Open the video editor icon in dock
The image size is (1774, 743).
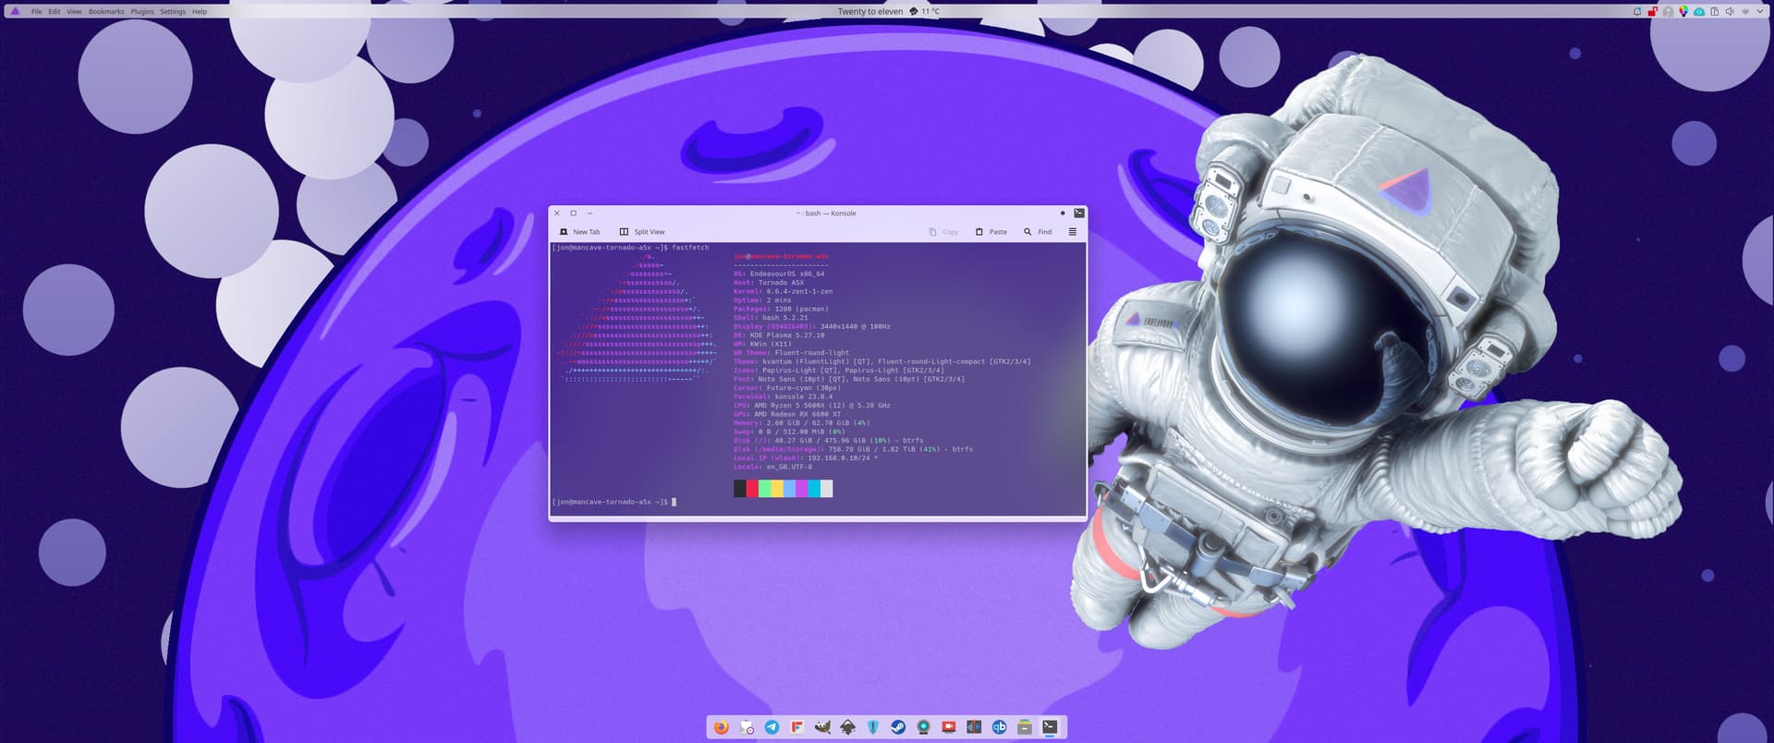click(974, 727)
